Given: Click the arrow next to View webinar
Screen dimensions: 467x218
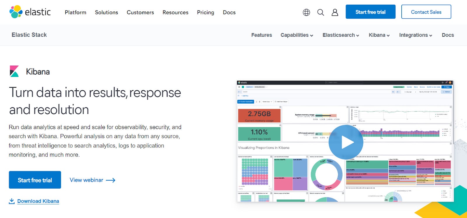Looking at the screenshot, I should pyautogui.click(x=111, y=180).
